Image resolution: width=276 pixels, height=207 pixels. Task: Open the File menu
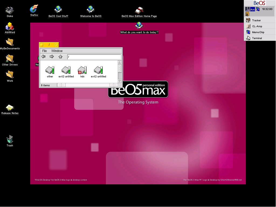[44, 51]
